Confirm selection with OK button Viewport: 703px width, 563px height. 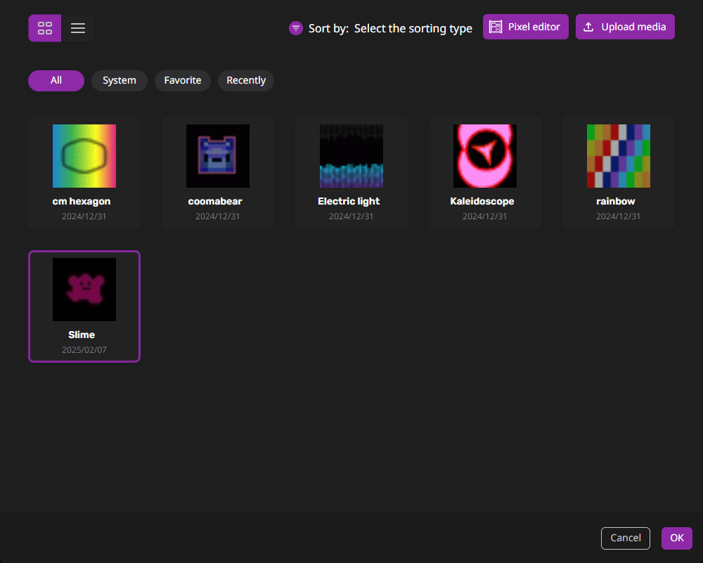[677, 538]
